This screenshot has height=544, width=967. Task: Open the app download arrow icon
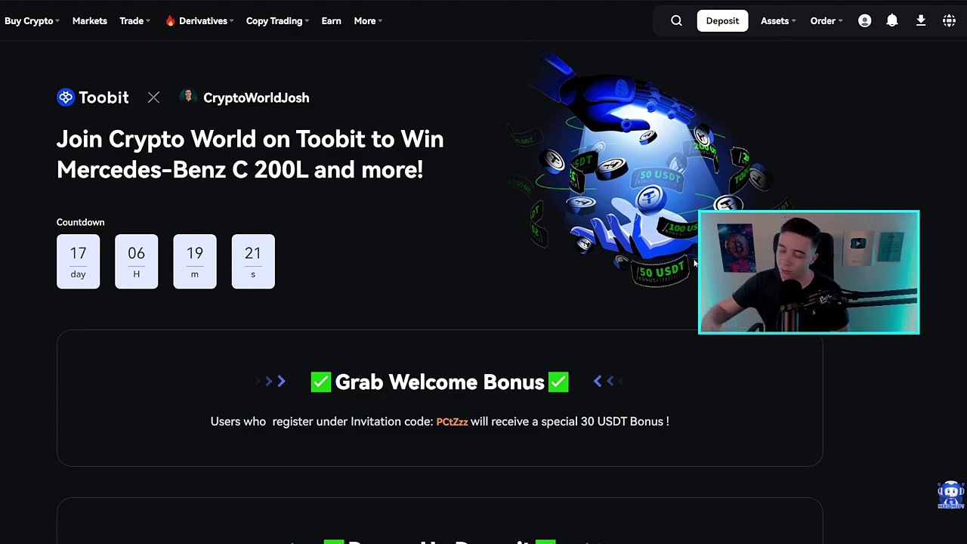920,21
